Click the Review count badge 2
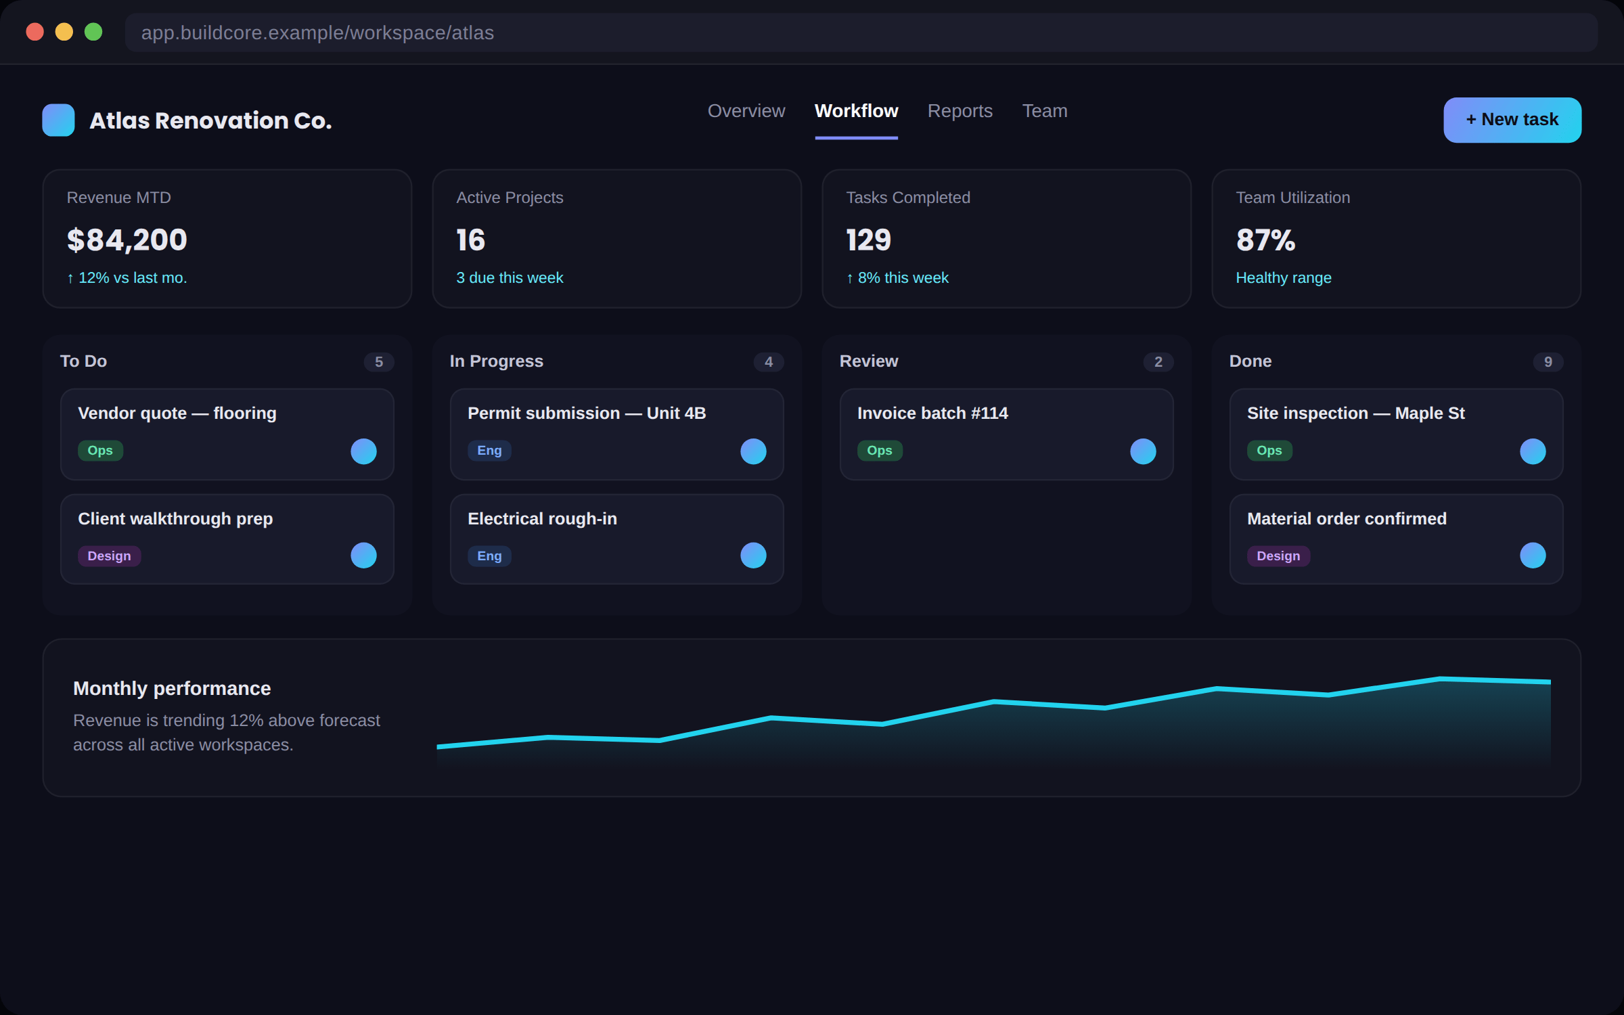Screen dimensions: 1624x1015 tap(1158, 362)
